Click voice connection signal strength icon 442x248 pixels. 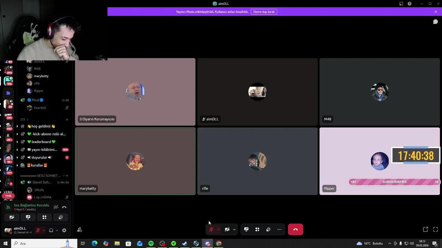(x=8, y=207)
